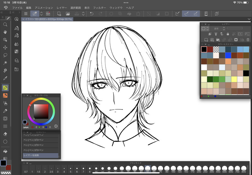Open the ファイル menu

(x=17, y=8)
